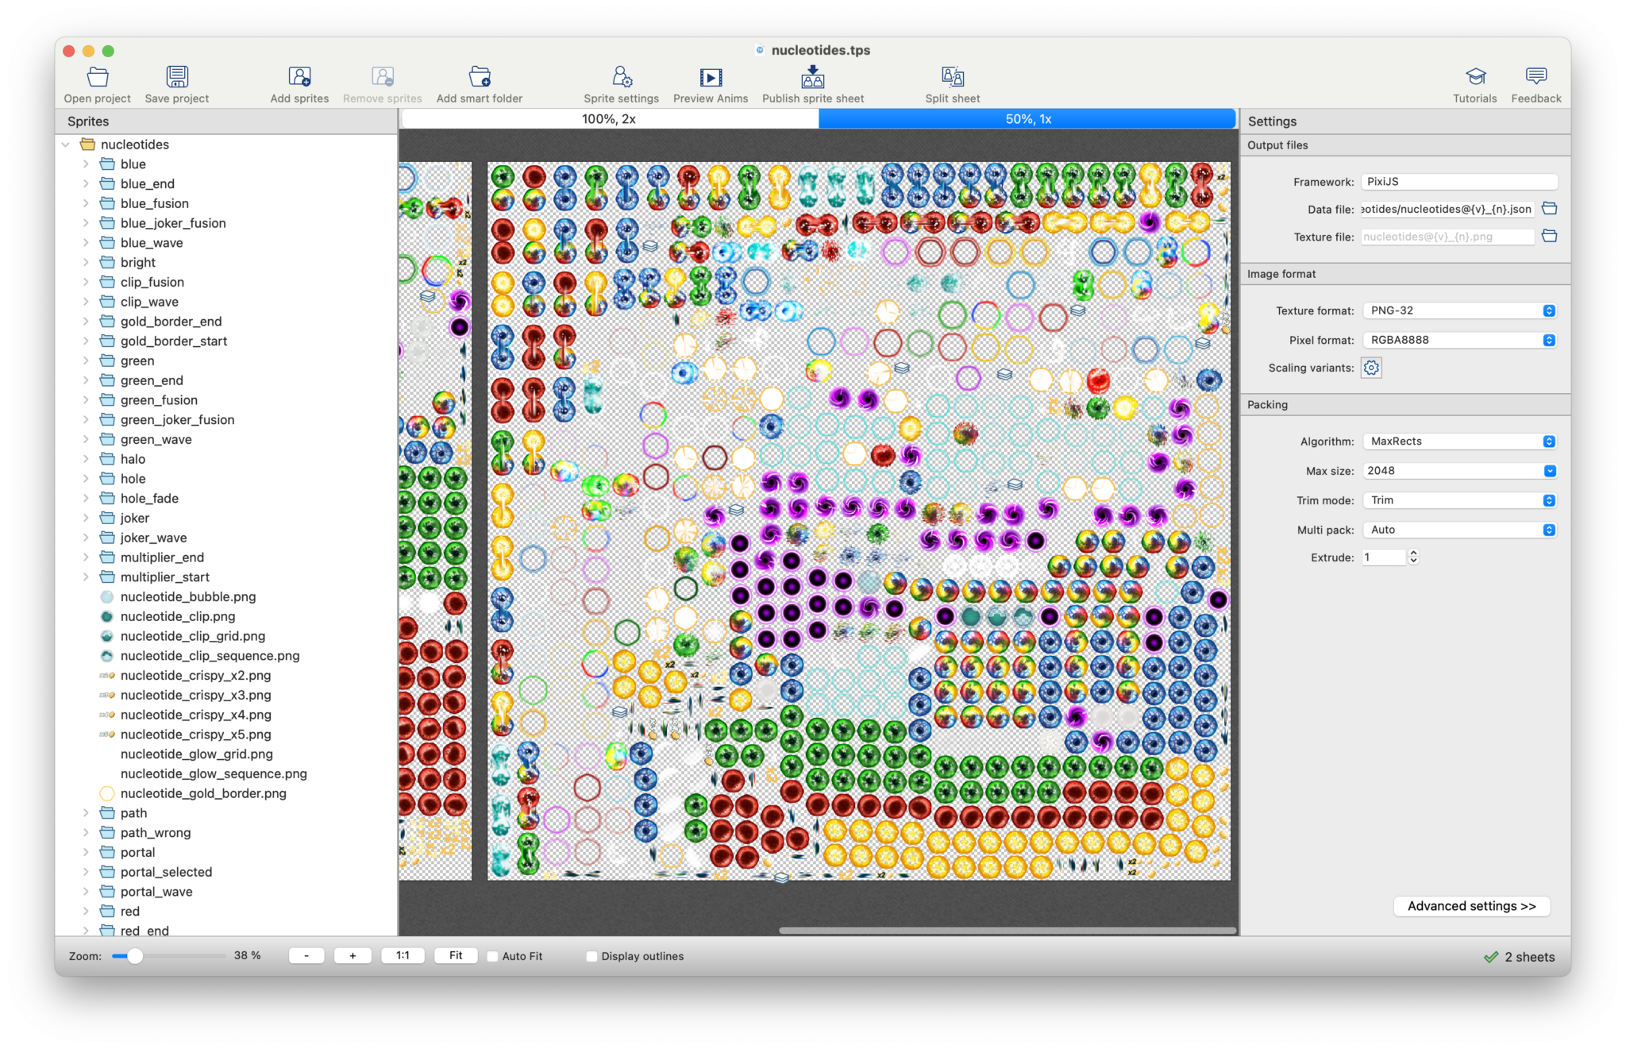The width and height of the screenshot is (1626, 1049).
Task: Zoom out with the minus button
Action: click(306, 956)
